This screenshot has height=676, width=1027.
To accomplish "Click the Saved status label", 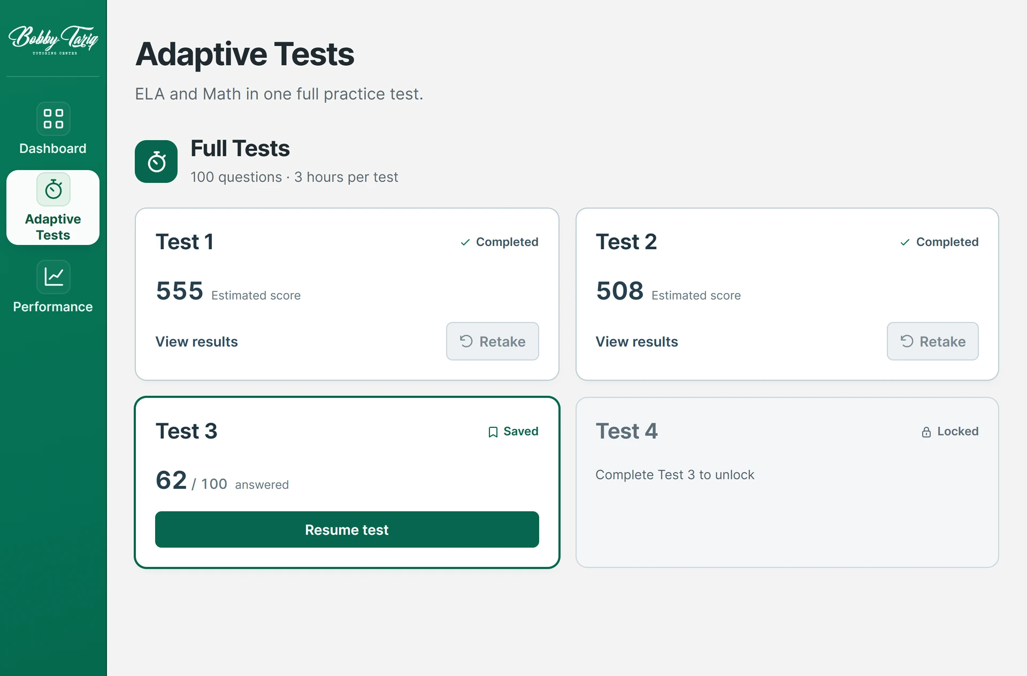I will click(521, 432).
